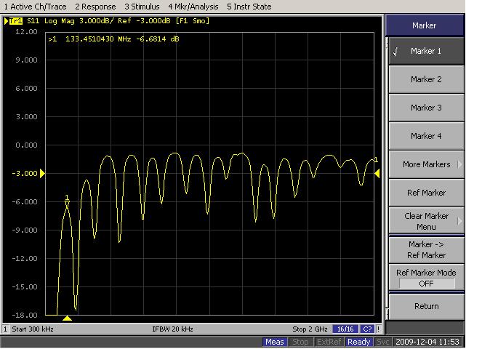Click marker readout 133.4510430 MHz

[x=98, y=39]
